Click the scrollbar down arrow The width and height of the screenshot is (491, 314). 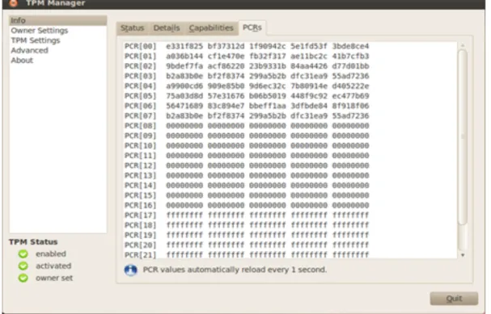coord(463,255)
